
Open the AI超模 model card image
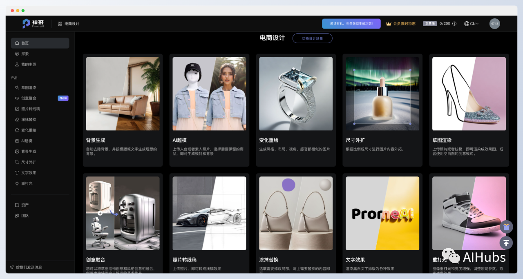(209, 94)
